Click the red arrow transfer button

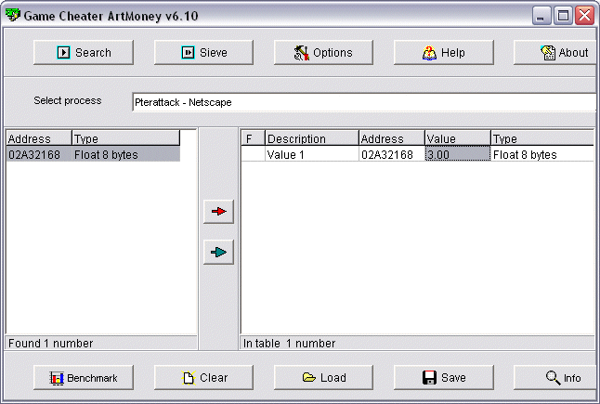point(218,212)
